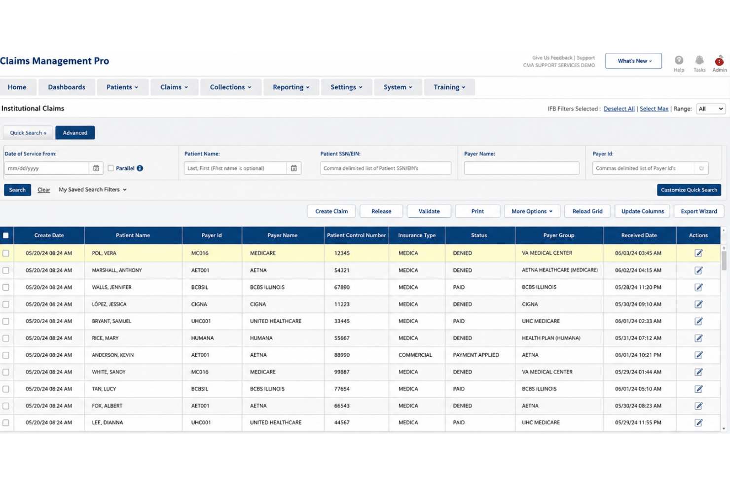Screen dimensions: 730x487
Task: Click the Parallel info icon
Action: pos(140,168)
